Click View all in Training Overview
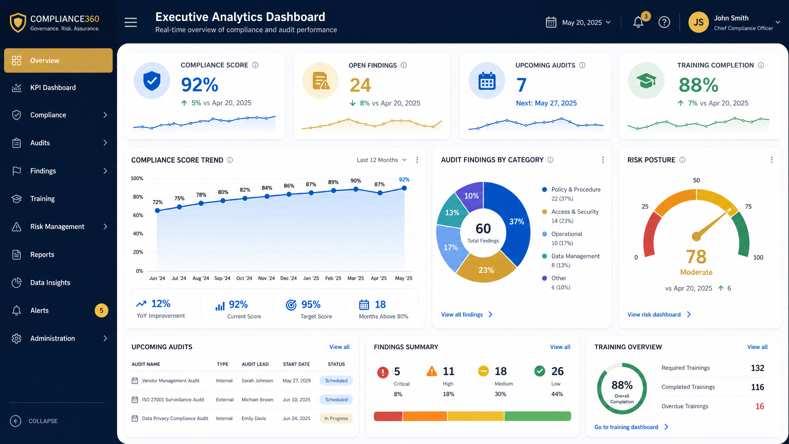789x444 pixels. (757, 347)
